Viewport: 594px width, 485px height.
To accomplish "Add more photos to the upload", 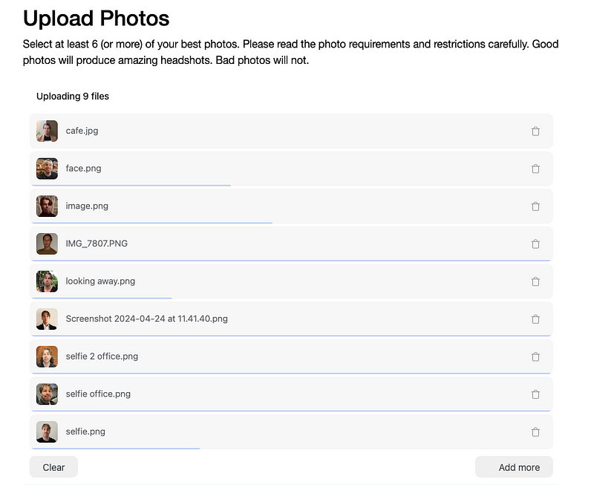I will point(514,467).
